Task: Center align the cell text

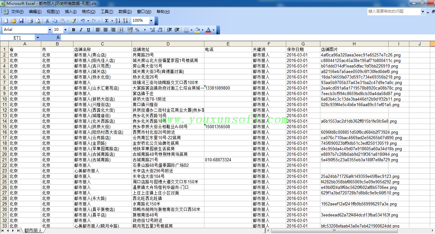Action: pyautogui.click(x=105, y=30)
